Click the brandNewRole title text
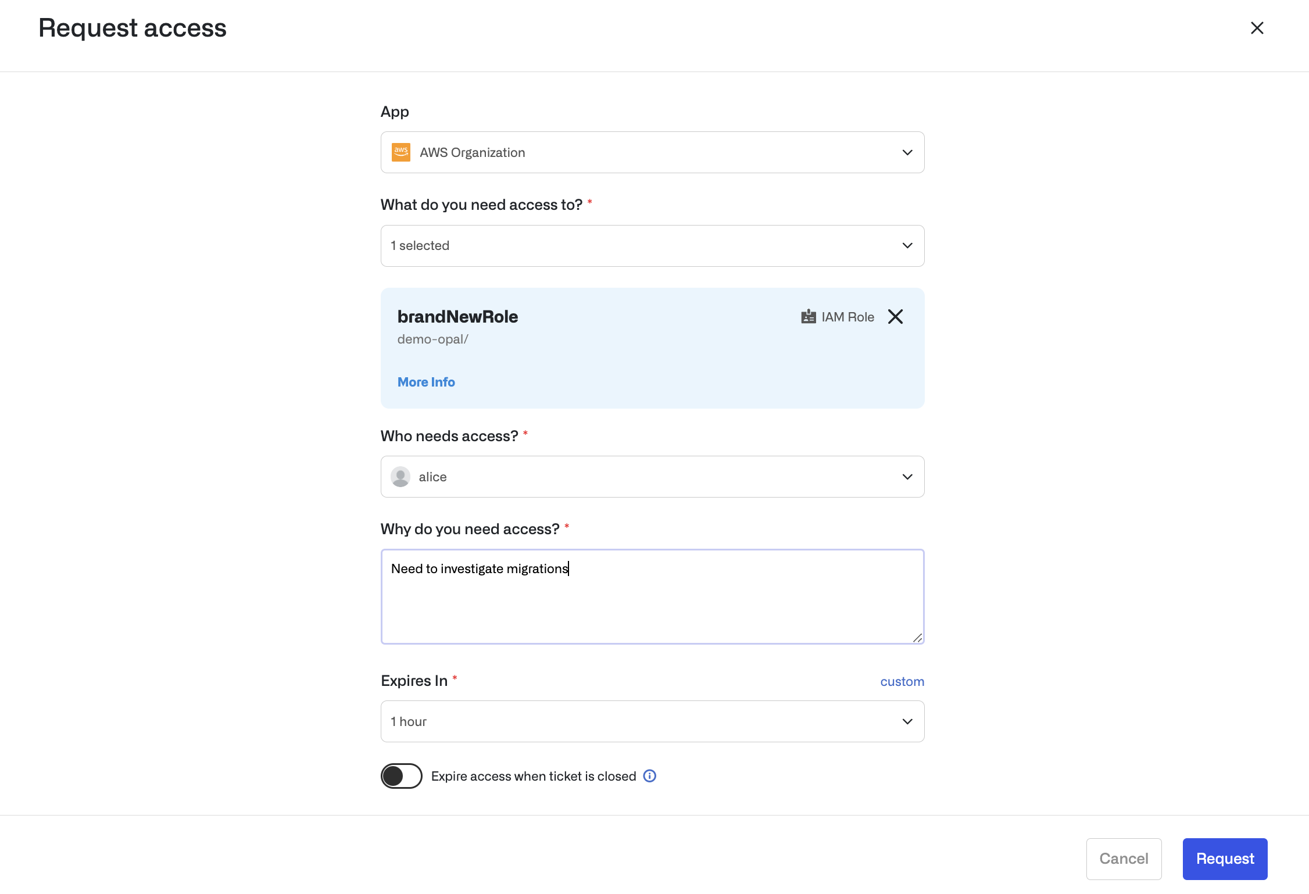1309x894 pixels. [457, 317]
